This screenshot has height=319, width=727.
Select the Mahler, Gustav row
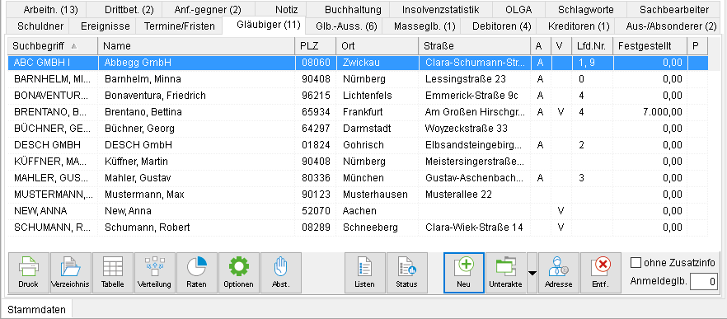(358, 178)
